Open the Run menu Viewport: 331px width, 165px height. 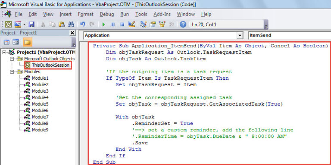125,14
